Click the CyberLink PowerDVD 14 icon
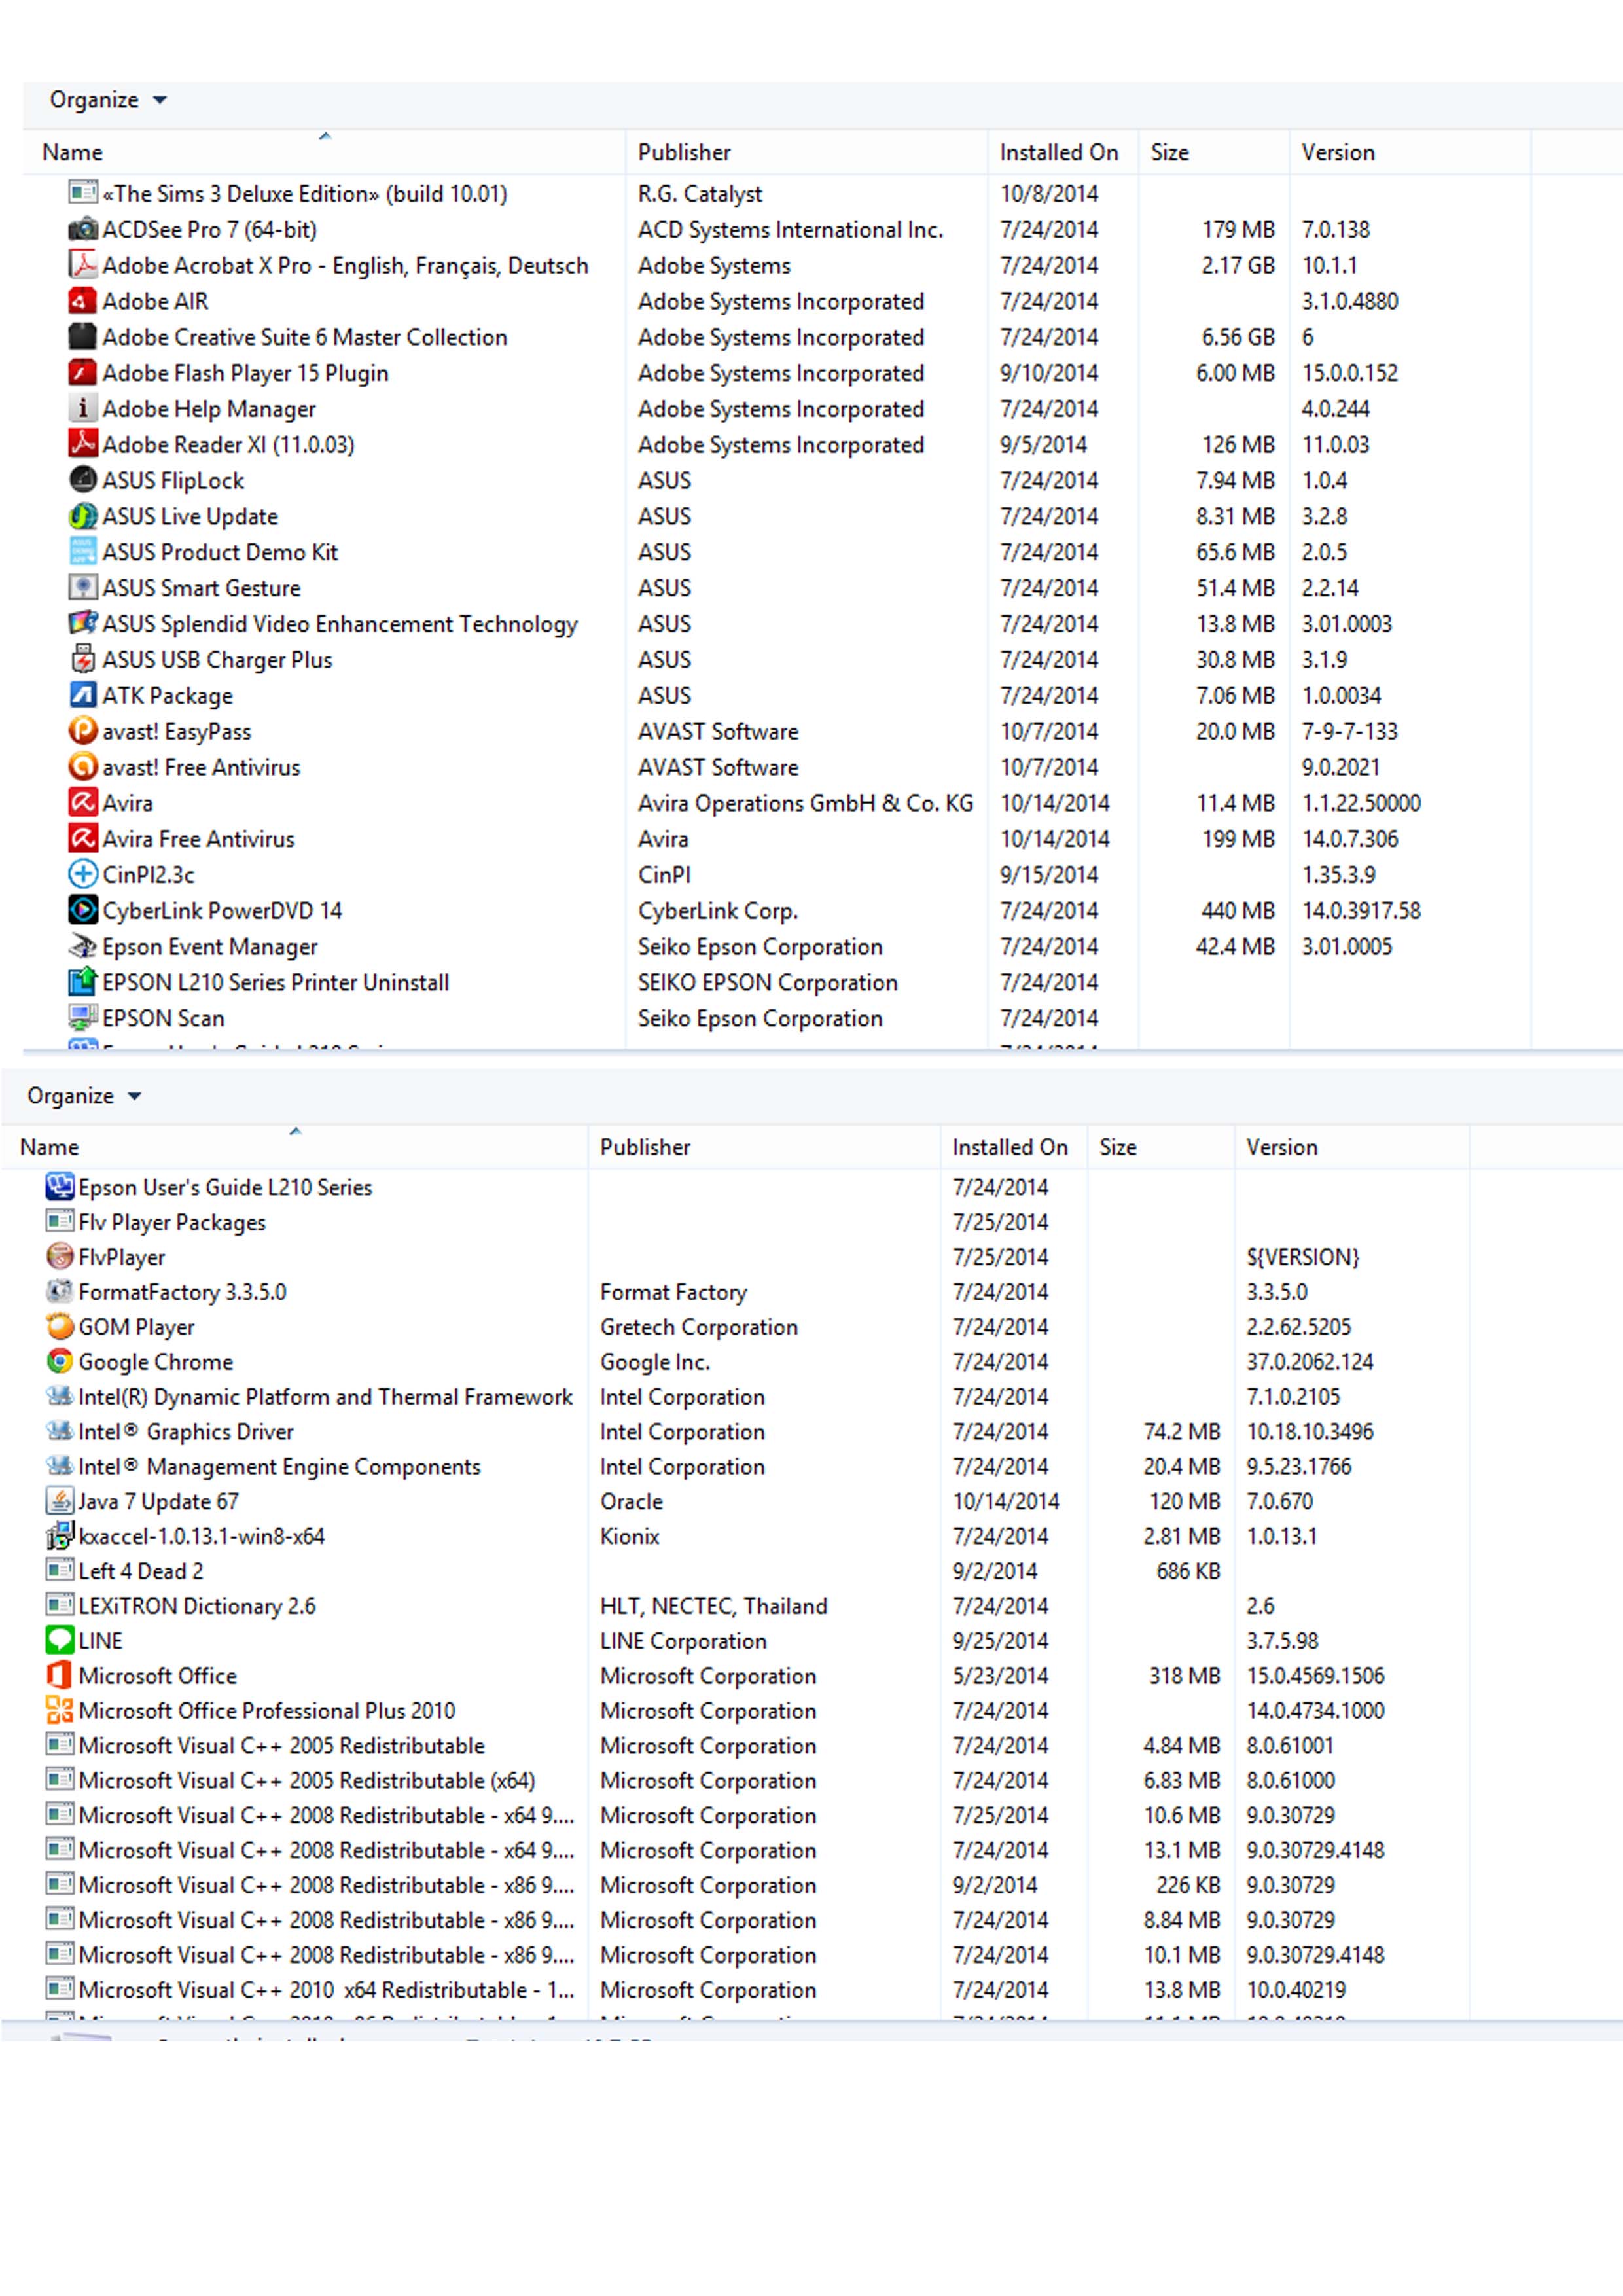The image size is (1623, 2296). pyautogui.click(x=82, y=910)
